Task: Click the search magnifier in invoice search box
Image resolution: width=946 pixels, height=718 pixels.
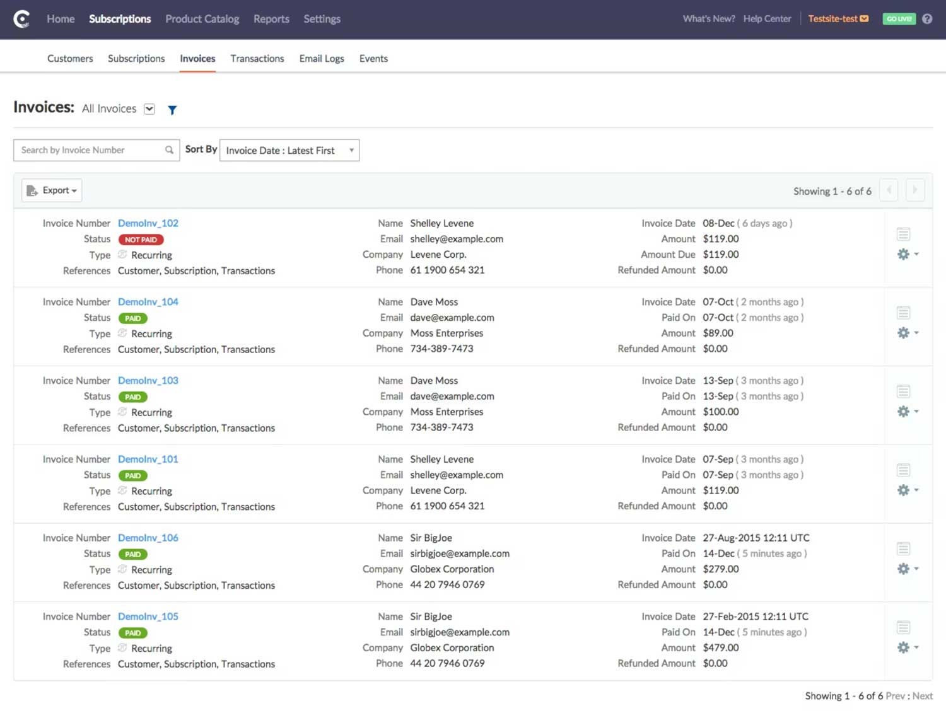Action: (168, 150)
